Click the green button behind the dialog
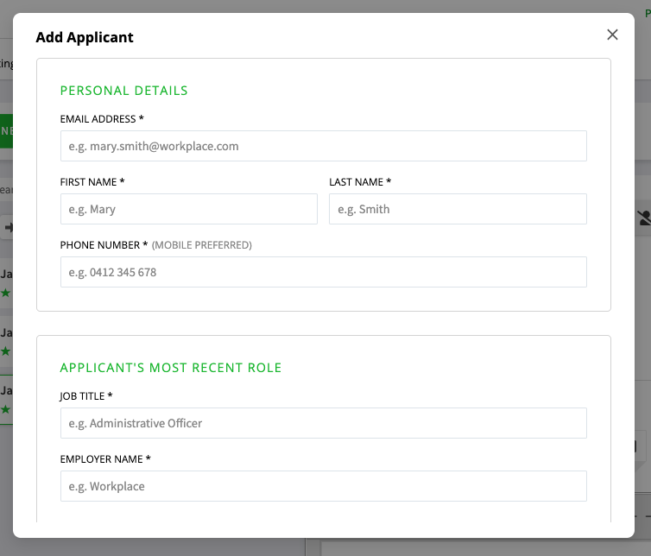Viewport: 651px width, 556px height. click(6, 131)
